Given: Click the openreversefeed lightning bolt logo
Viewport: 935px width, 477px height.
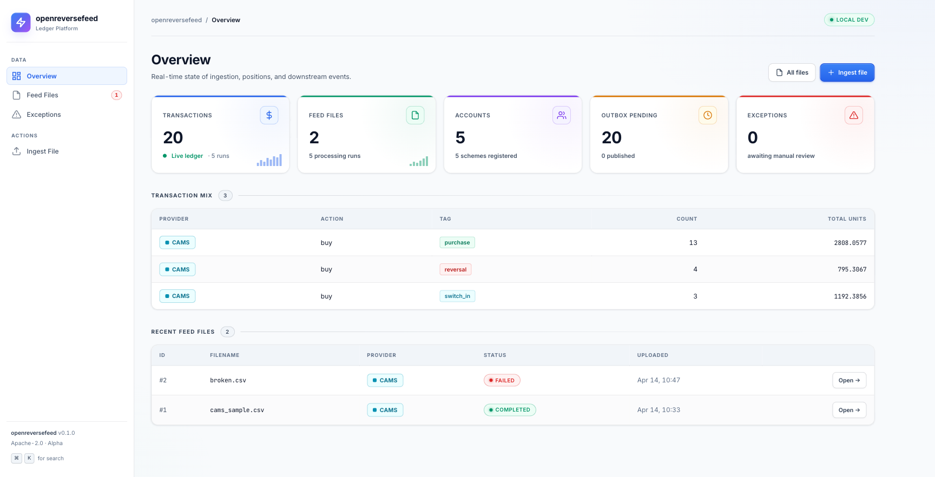Looking at the screenshot, I should point(21,23).
